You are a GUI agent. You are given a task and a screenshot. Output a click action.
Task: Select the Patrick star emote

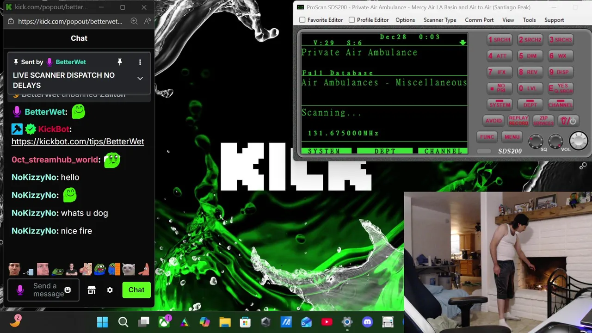143,269
